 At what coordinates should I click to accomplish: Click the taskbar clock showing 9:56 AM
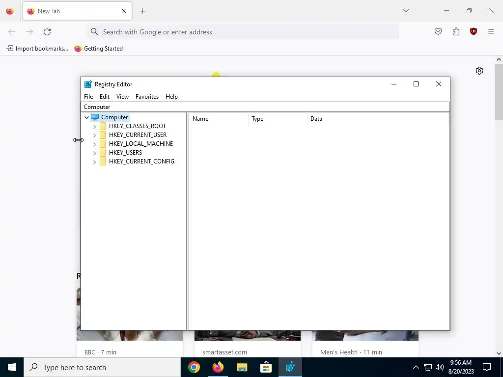click(x=461, y=367)
